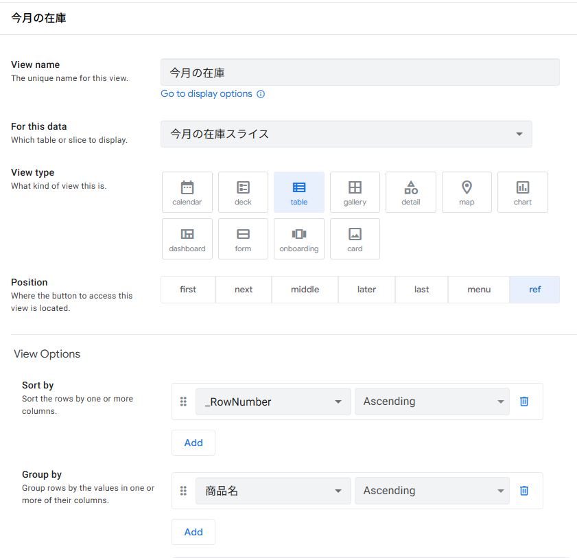577x558 pixels.
Task: Delete the _RowNumber sort rule
Action: pos(524,402)
